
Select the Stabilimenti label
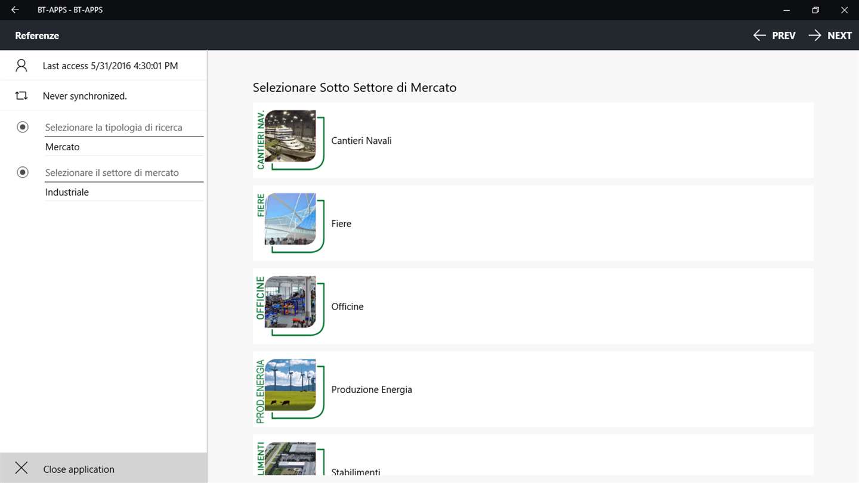(x=356, y=472)
